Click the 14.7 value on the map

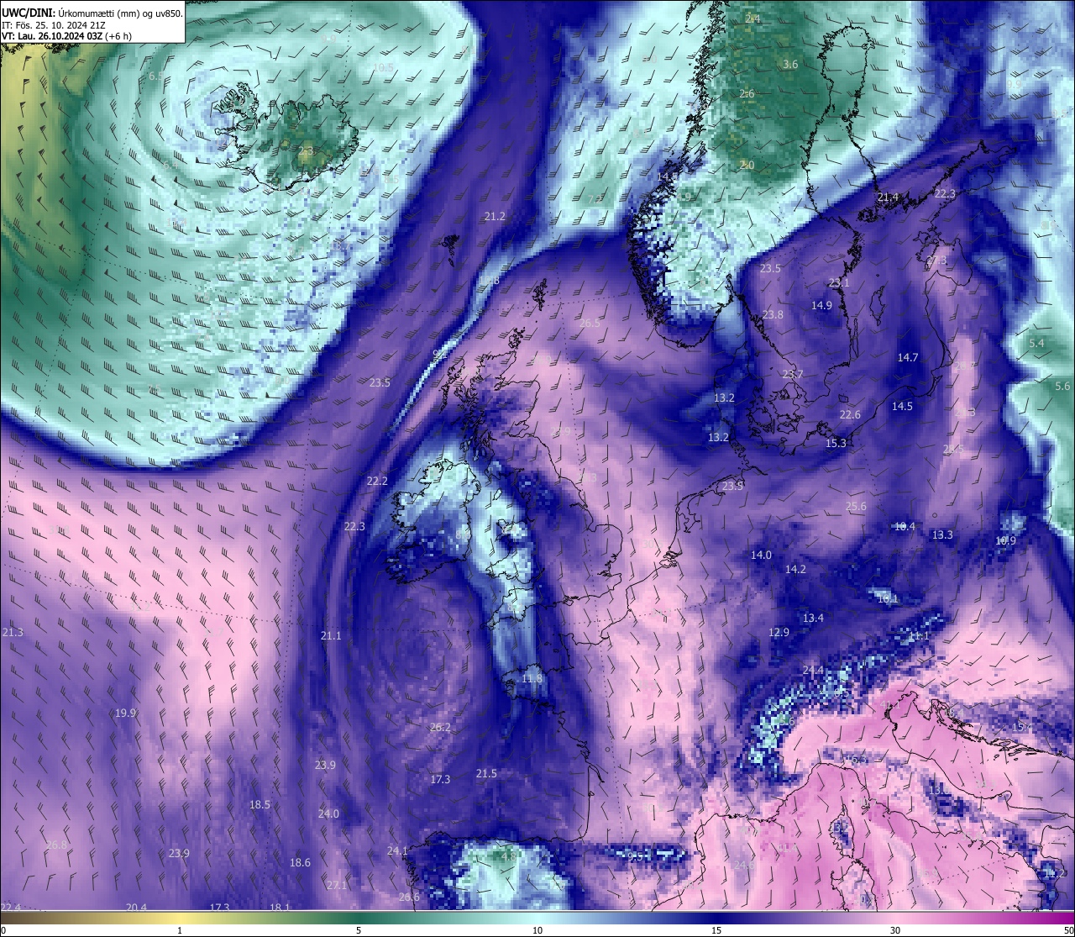tap(908, 358)
